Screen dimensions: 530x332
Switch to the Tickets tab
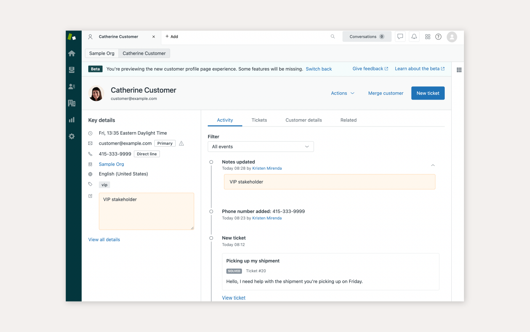259,120
